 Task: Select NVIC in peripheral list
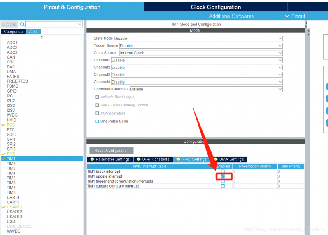pyautogui.click(x=11, y=120)
